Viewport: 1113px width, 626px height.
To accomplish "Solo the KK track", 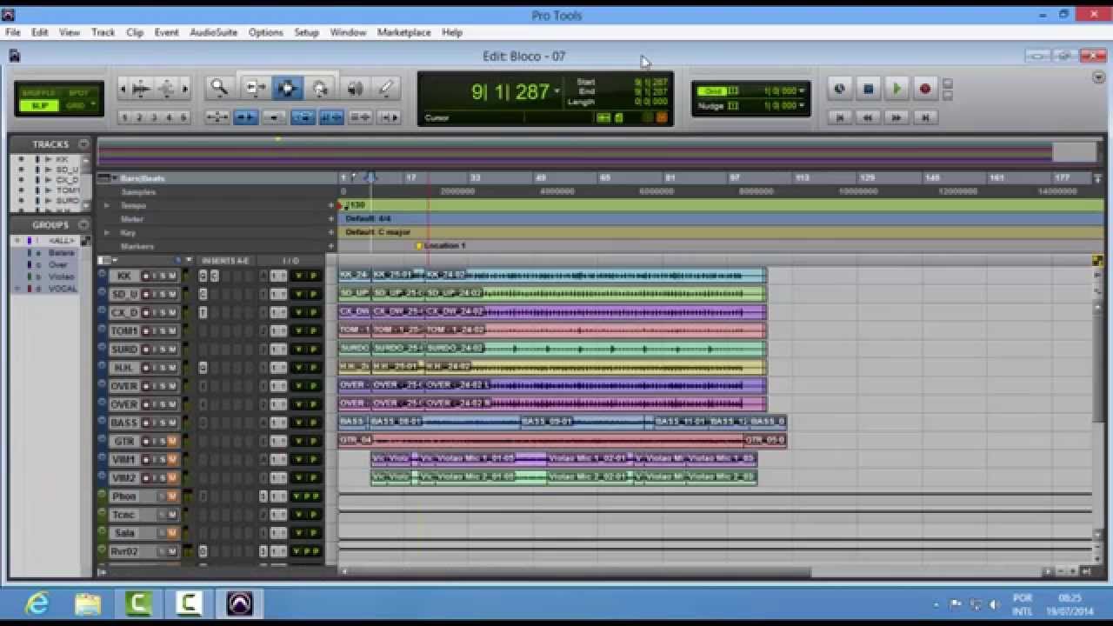I will point(162,276).
